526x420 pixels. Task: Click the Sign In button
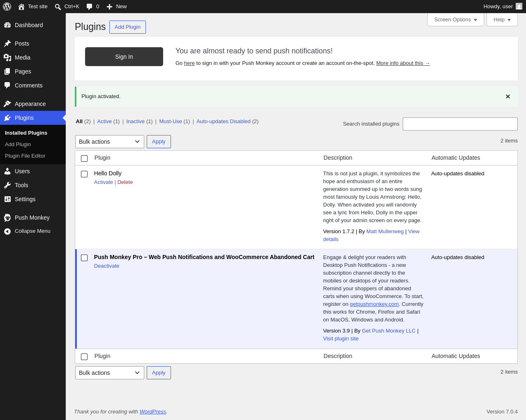pos(124,57)
